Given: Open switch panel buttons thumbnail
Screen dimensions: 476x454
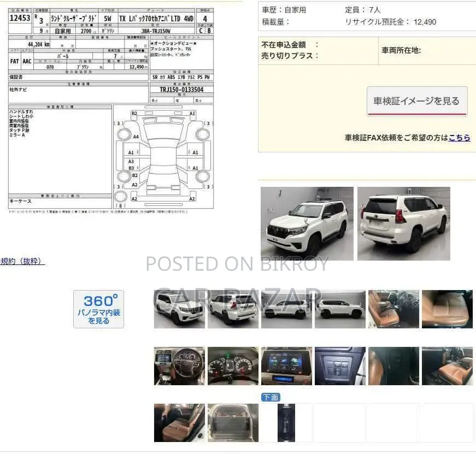Looking at the screenshot, I should pyautogui.click(x=340, y=366).
